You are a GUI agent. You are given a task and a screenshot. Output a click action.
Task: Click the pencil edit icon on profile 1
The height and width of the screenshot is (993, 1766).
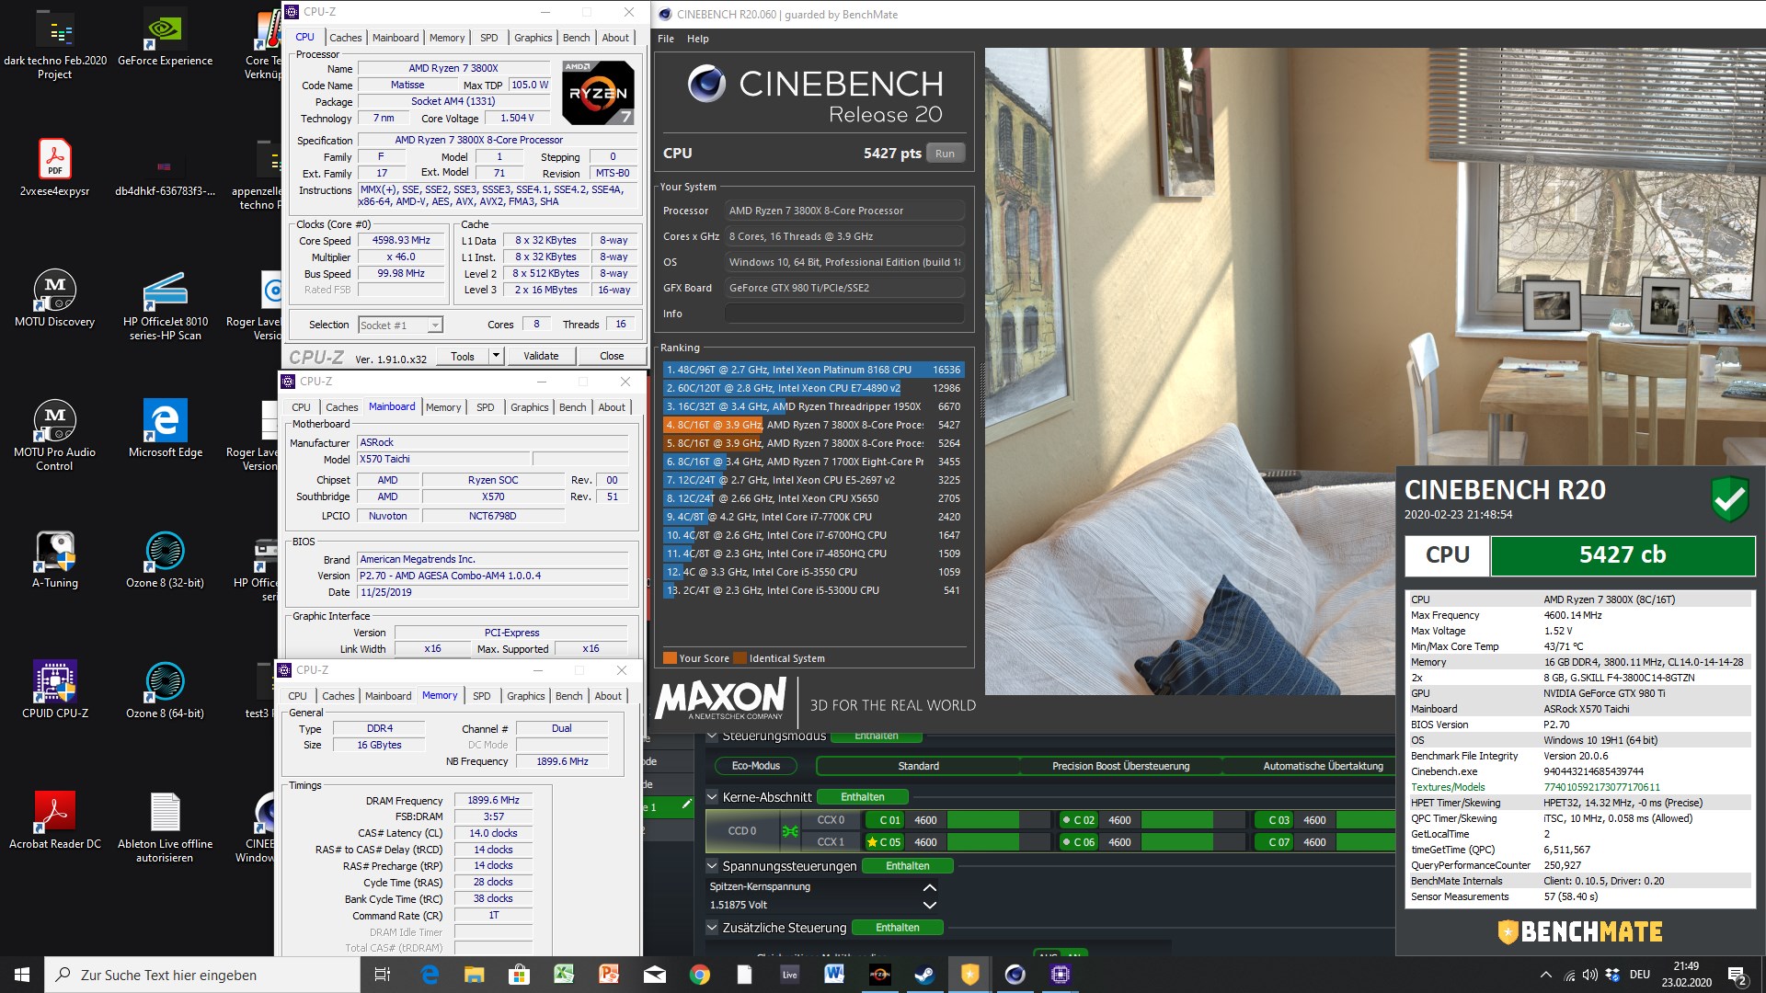coord(686,805)
